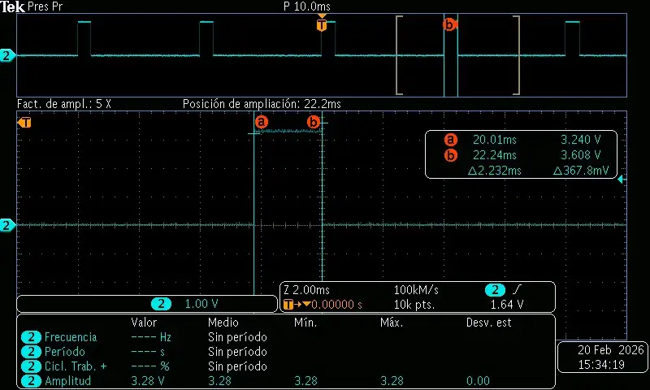Click the 22.24ms cursor b time
This screenshot has height=390, width=650.
(x=495, y=155)
